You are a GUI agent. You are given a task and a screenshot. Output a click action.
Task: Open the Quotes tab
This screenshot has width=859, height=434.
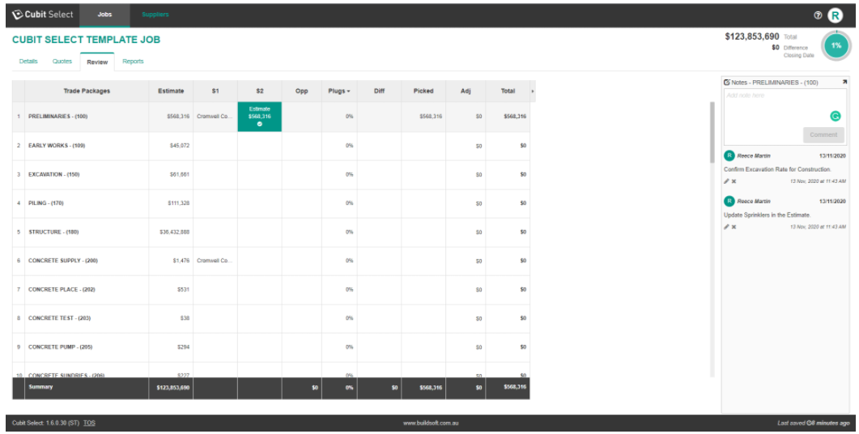click(x=62, y=62)
